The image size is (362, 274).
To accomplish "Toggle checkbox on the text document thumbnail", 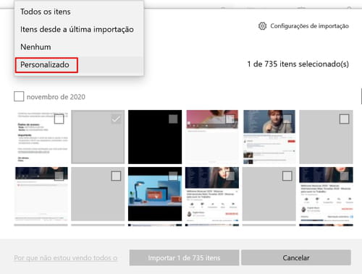I will pyautogui.click(x=59, y=119).
